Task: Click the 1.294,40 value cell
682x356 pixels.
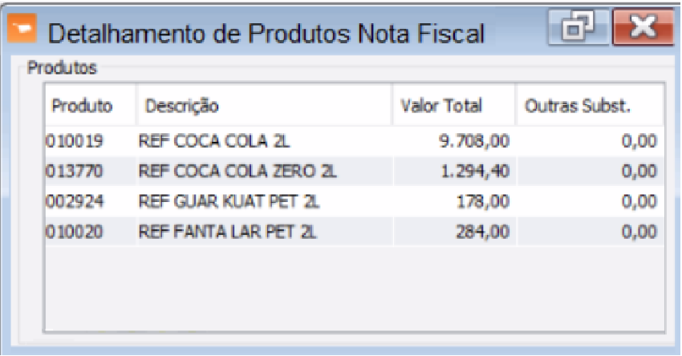Action: coord(473,171)
